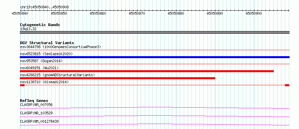Click ruler tick label 45050890
This screenshot has height=129, width=299.
215,13
